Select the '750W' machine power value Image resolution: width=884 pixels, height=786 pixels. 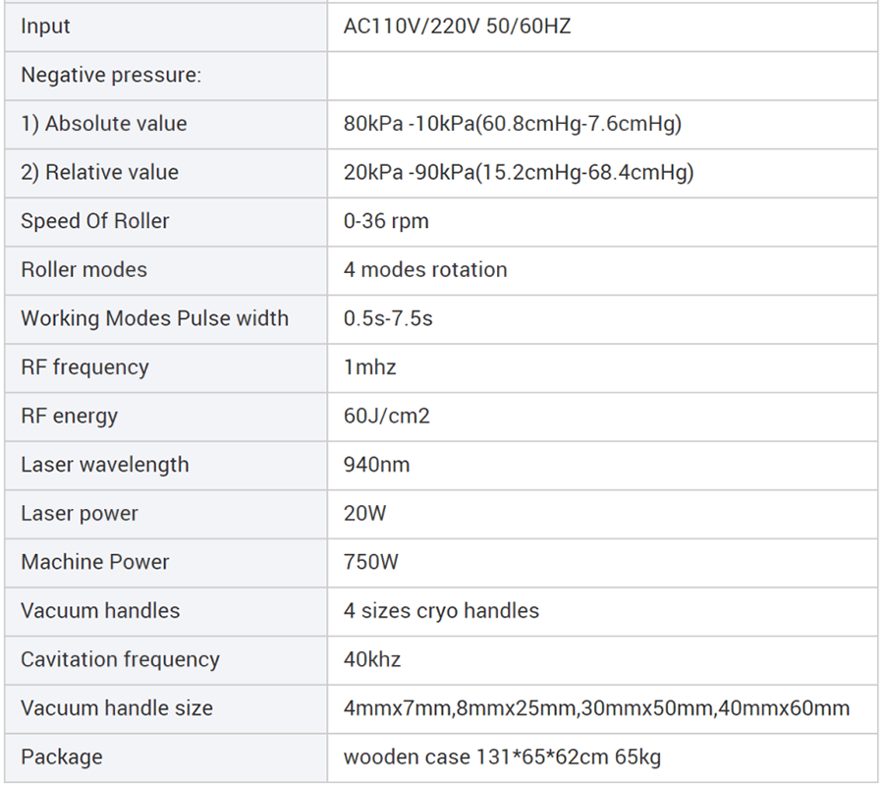[x=371, y=562]
